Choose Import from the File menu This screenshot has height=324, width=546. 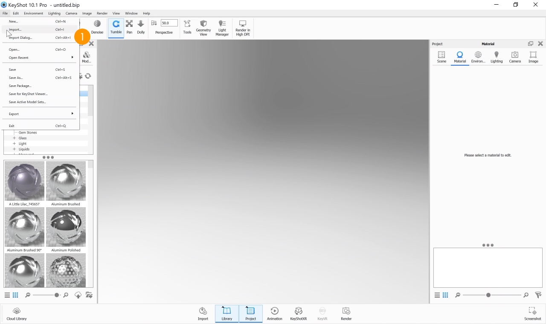pyautogui.click(x=15, y=29)
